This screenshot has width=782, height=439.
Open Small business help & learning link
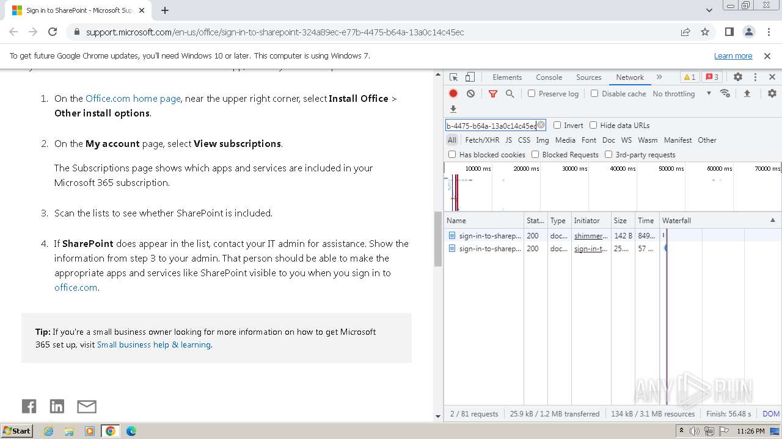(154, 344)
